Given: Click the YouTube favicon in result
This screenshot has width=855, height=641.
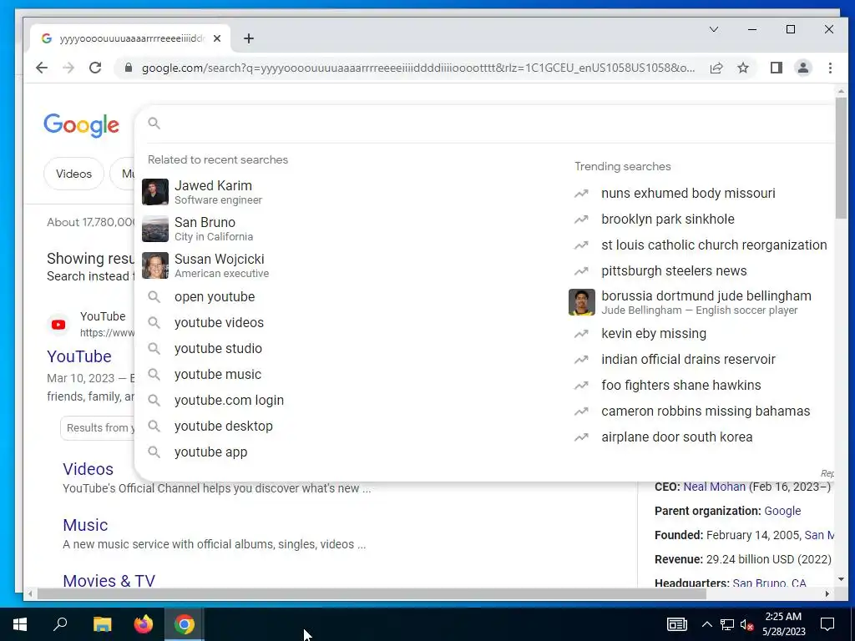Looking at the screenshot, I should (x=58, y=325).
